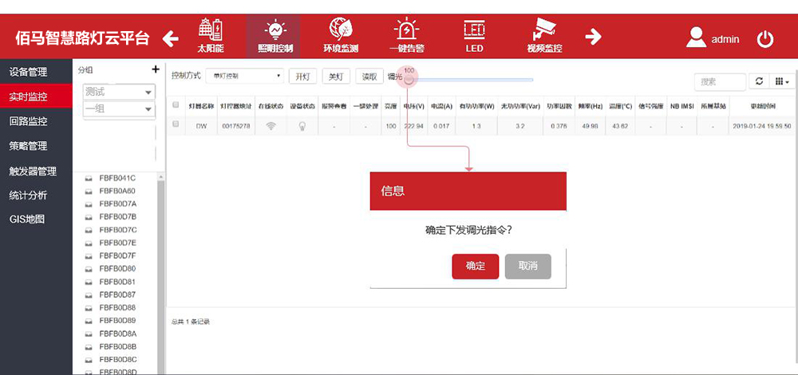The width and height of the screenshot is (798, 375).
Task: Open the 太阳能 solar module
Action: point(210,36)
